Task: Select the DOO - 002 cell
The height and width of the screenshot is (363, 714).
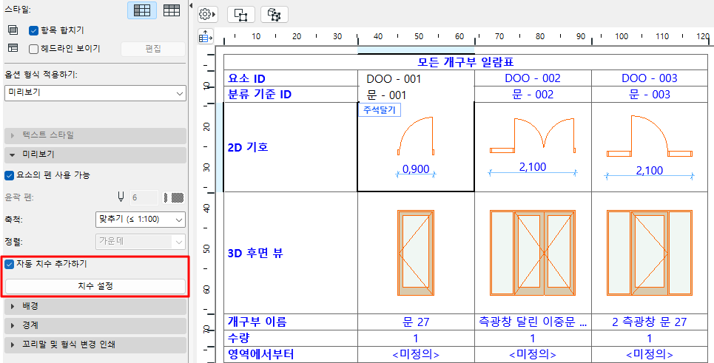Action: [x=533, y=78]
